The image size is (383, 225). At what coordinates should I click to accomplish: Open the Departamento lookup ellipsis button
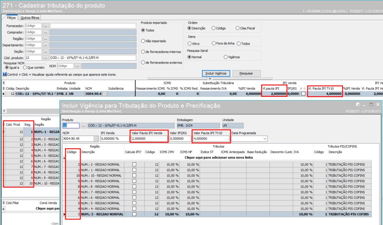(46, 45)
